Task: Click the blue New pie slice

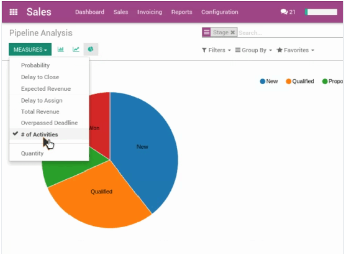Action: pyautogui.click(x=146, y=151)
